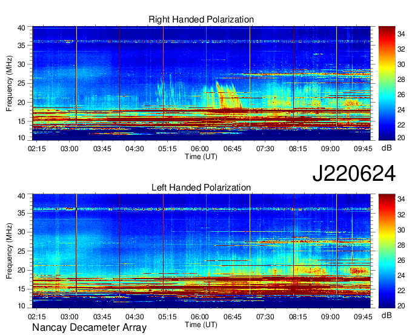Click the 06:00 time tick under the Left Handed plot

coord(200,317)
